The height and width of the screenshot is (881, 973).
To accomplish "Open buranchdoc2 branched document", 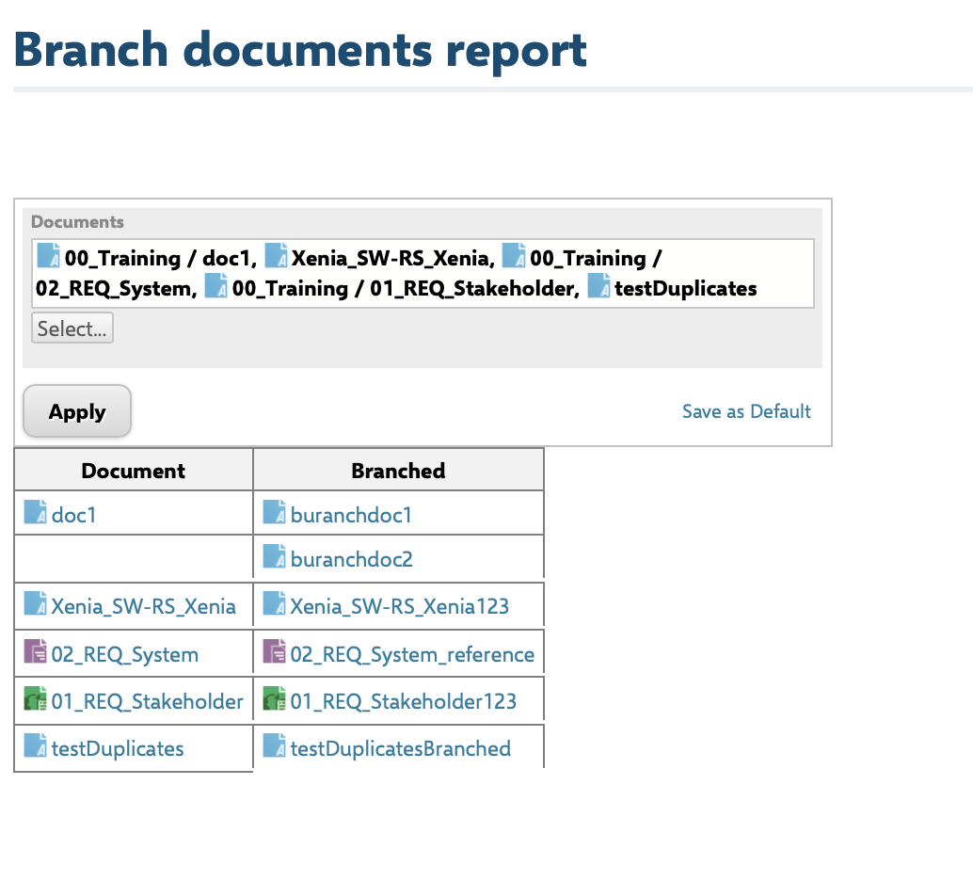I will pos(351,559).
